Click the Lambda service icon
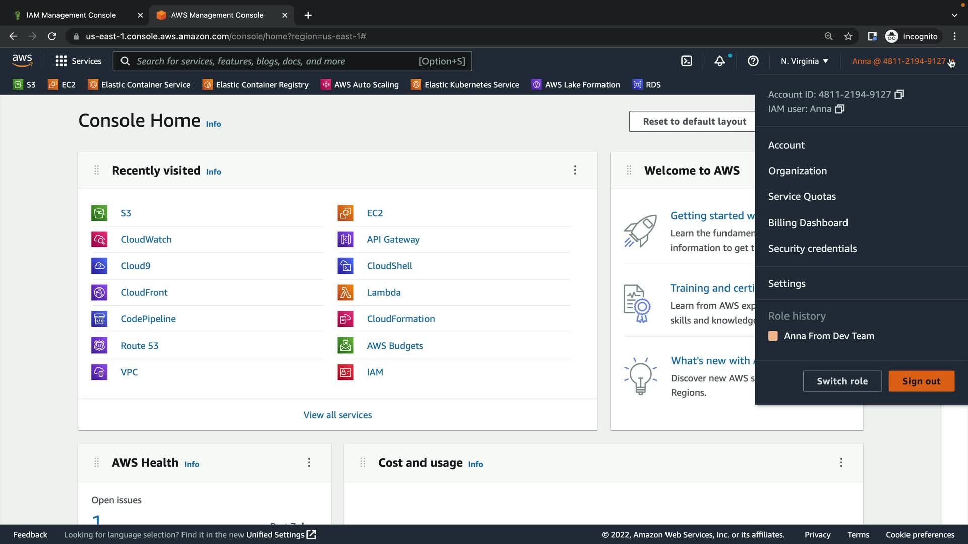 coord(345,293)
